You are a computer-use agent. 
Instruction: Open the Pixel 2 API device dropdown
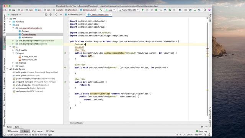(129, 10)
